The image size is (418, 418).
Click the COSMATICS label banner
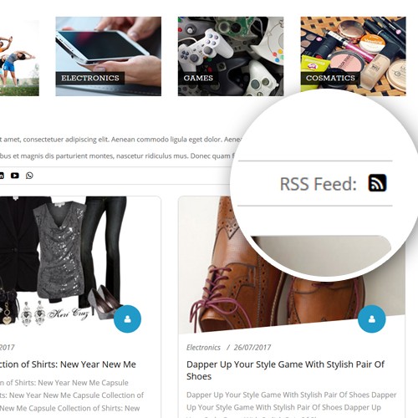(330, 78)
